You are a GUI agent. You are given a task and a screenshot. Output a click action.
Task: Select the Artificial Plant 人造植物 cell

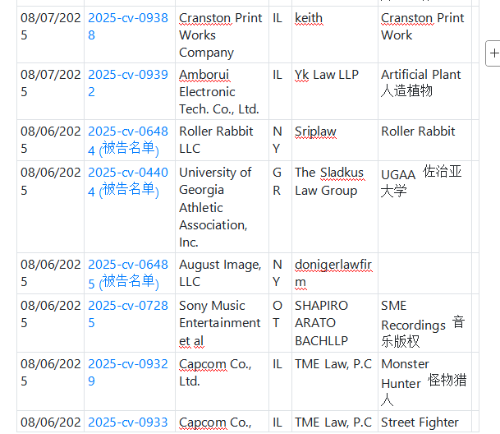pos(424,92)
